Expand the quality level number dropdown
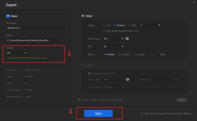Screen dimensions: 197x121 pos(150,25)
